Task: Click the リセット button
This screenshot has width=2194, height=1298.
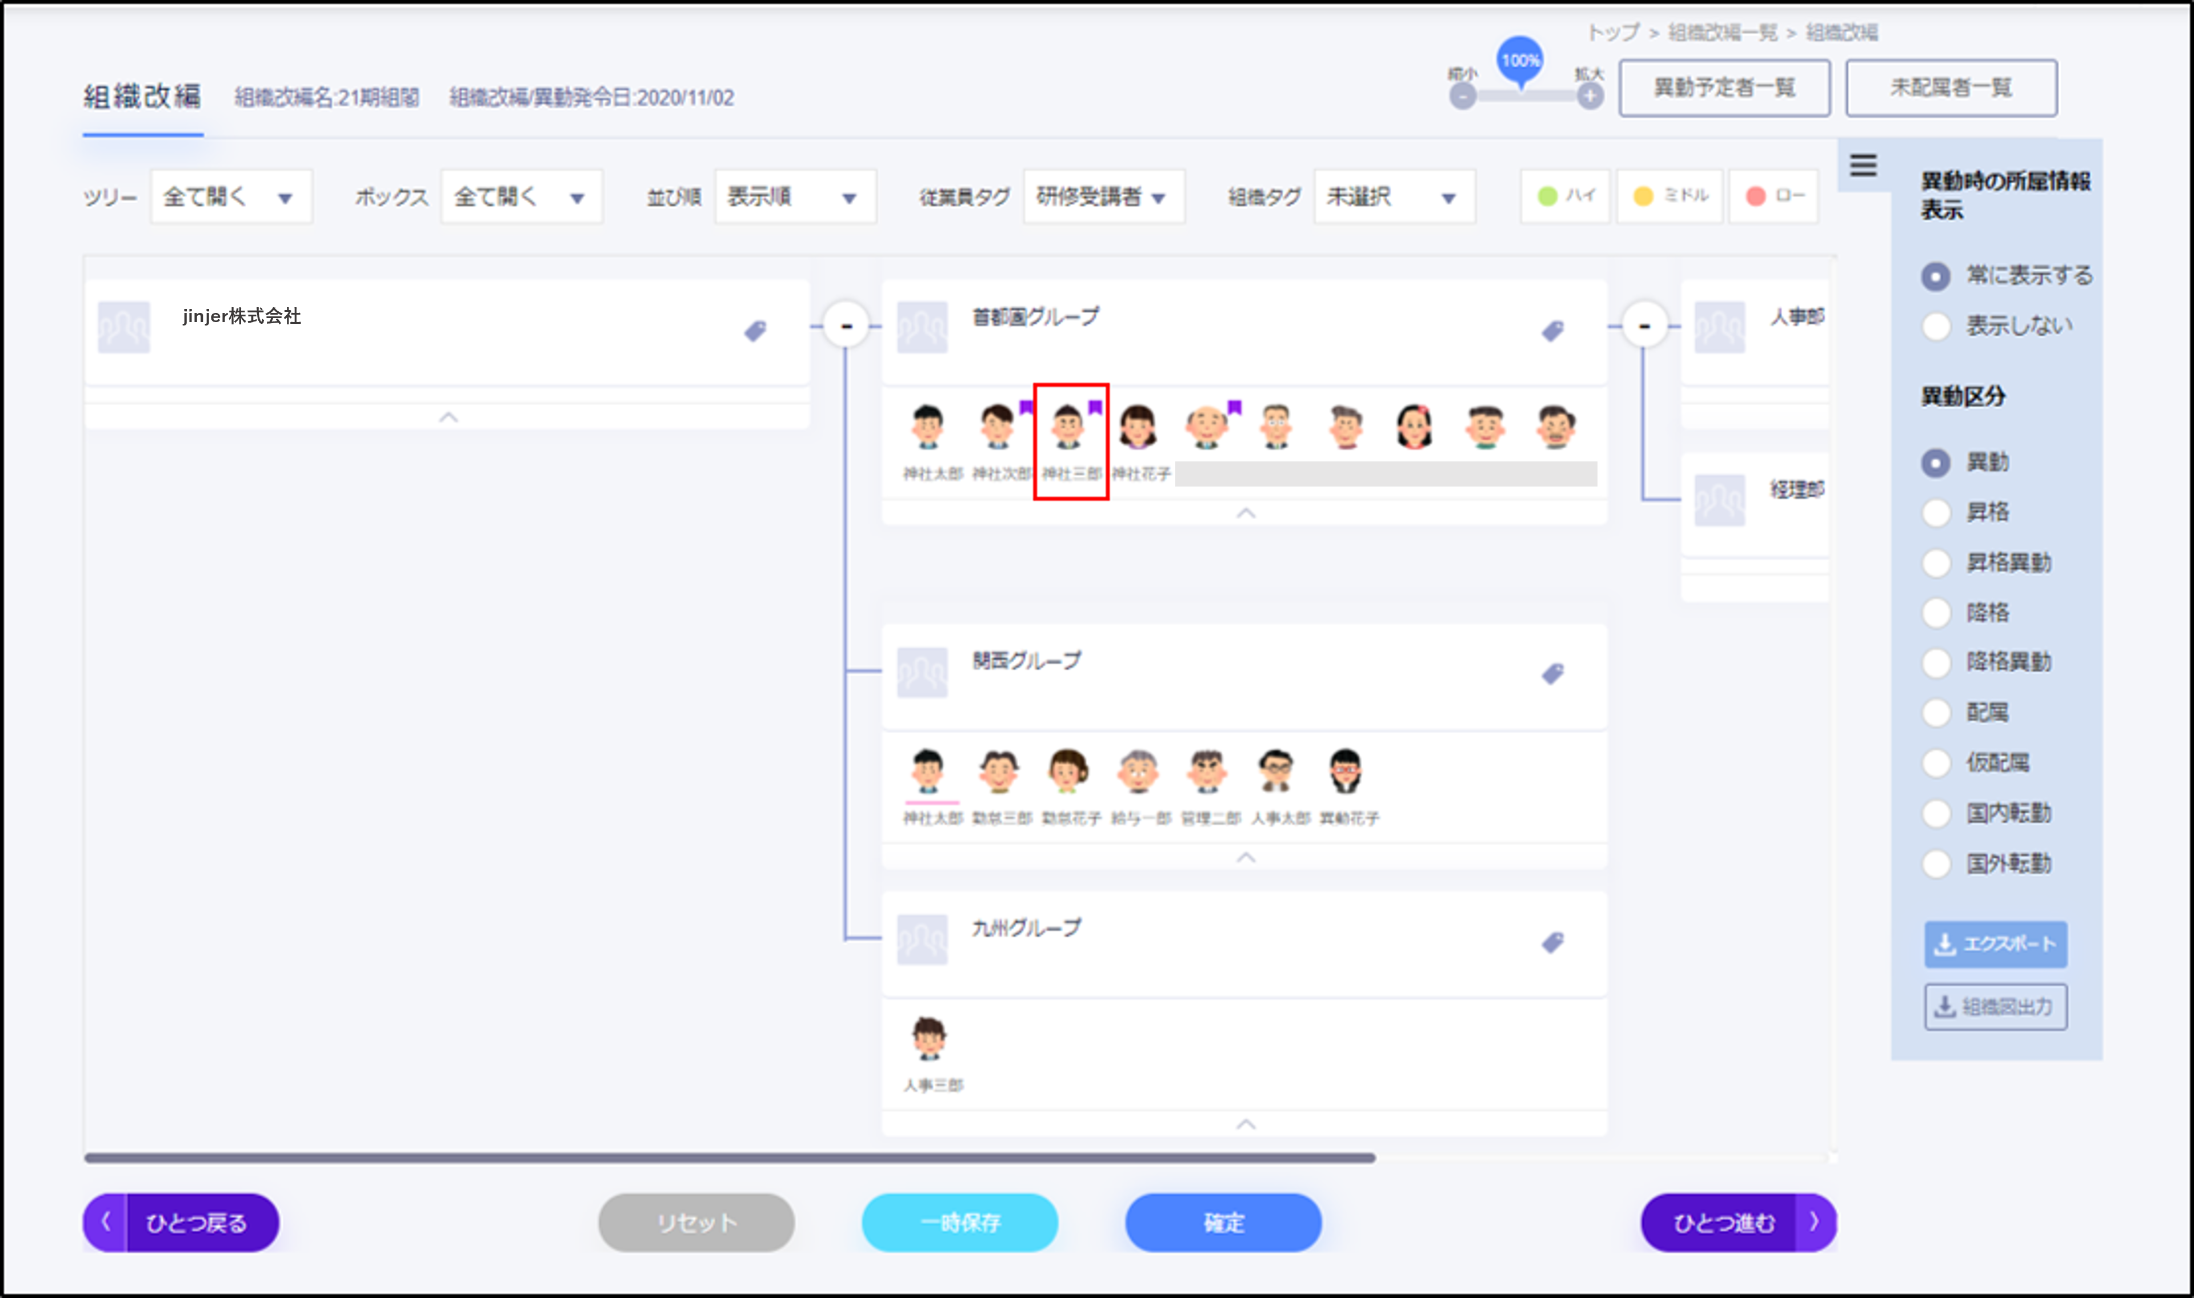Action: pyautogui.click(x=696, y=1223)
